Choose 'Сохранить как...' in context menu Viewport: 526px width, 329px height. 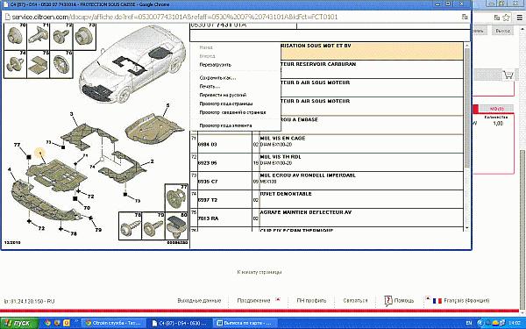(217, 78)
